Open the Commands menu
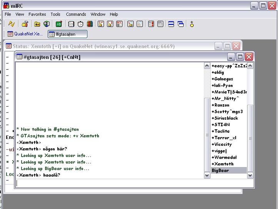This screenshot has height=209, width=278. (76, 14)
